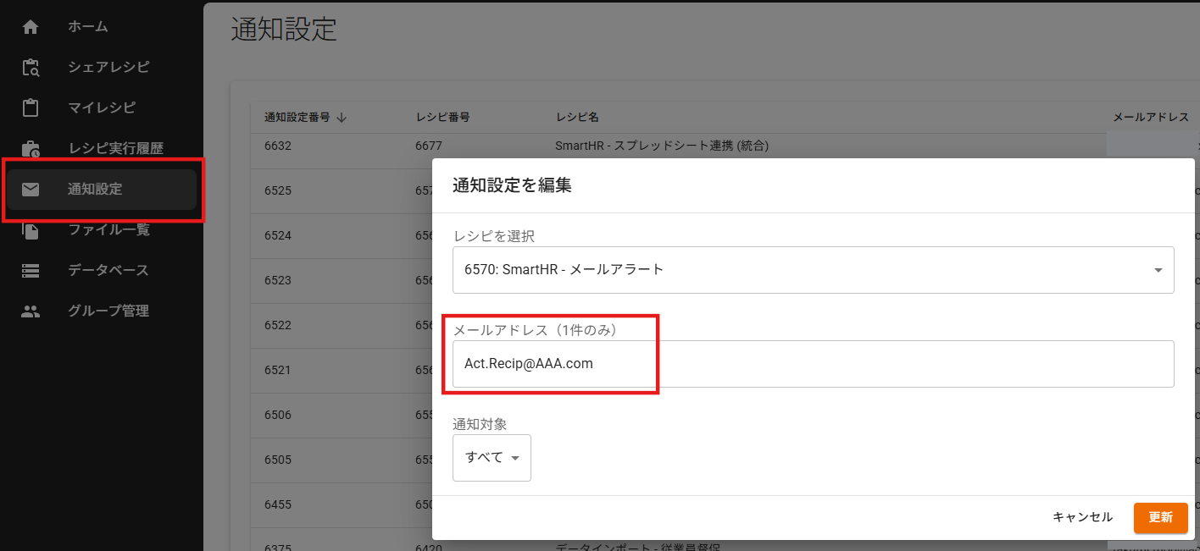
Task: Click the 通知設定 page heading
Action: click(x=284, y=29)
